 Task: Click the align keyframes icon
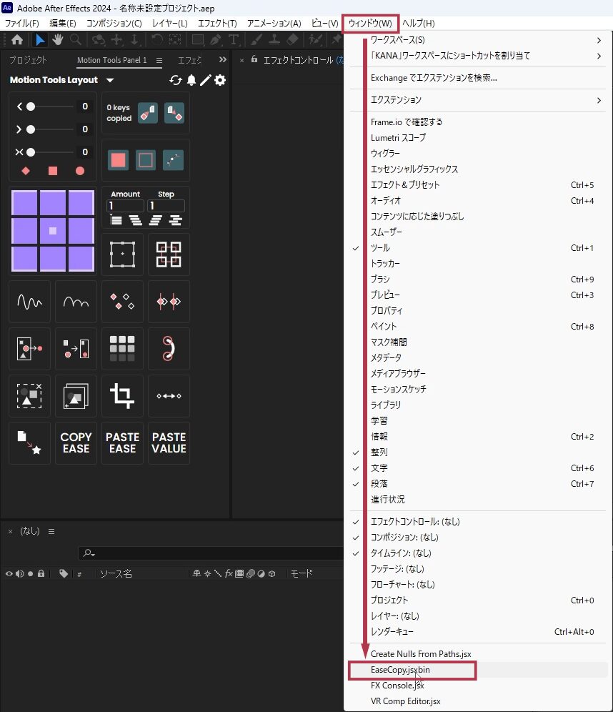click(x=169, y=302)
